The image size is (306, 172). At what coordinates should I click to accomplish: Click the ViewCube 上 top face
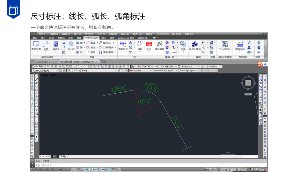pyautogui.click(x=248, y=83)
